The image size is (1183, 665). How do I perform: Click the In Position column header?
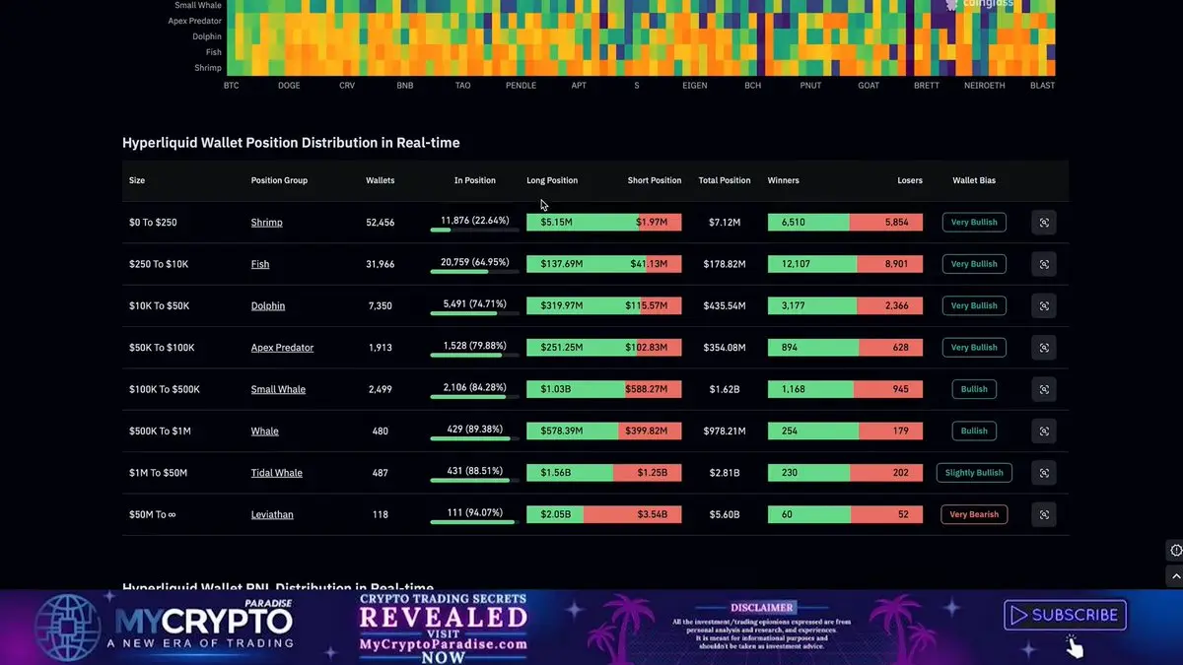click(x=475, y=180)
